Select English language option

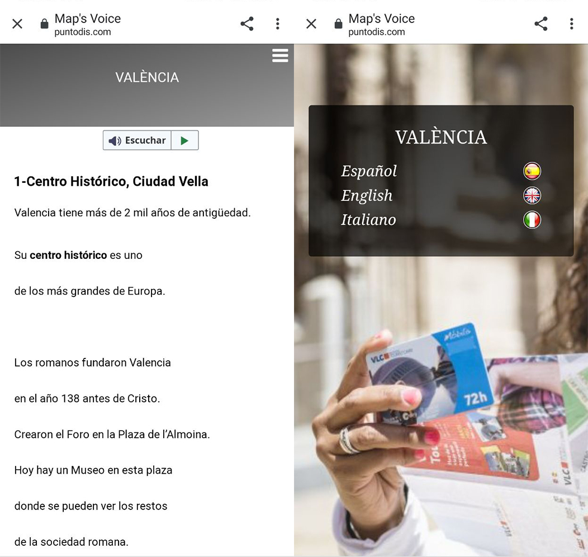pyautogui.click(x=367, y=195)
